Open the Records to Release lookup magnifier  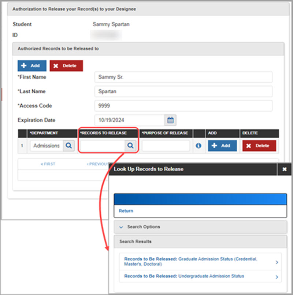pos(130,146)
